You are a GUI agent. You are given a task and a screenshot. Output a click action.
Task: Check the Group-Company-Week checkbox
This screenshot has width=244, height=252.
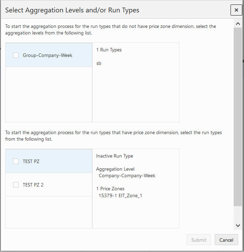(16, 55)
